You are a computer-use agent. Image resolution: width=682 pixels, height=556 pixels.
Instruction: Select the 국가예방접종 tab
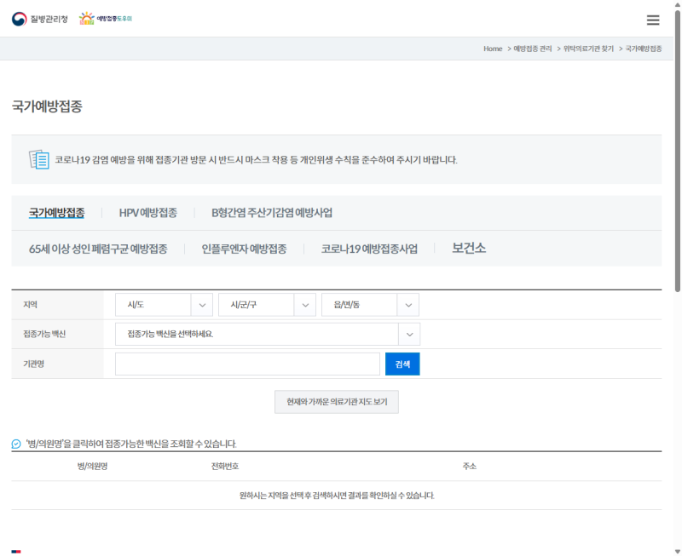[x=56, y=212]
